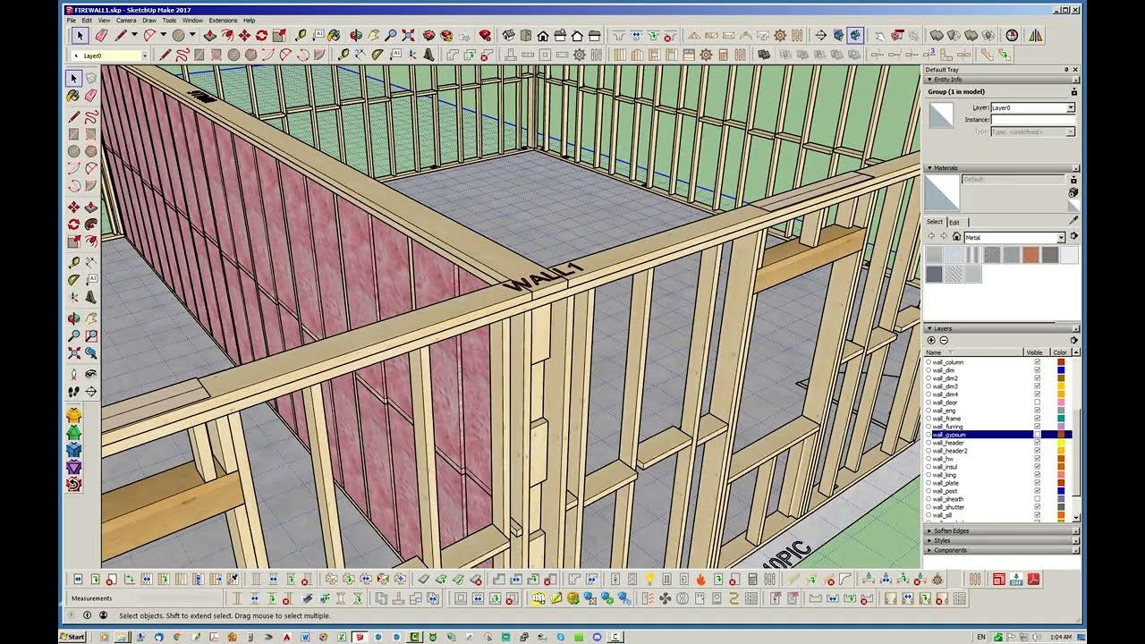Sort layers by Visible column header
The height and width of the screenshot is (644, 1145).
(1035, 352)
